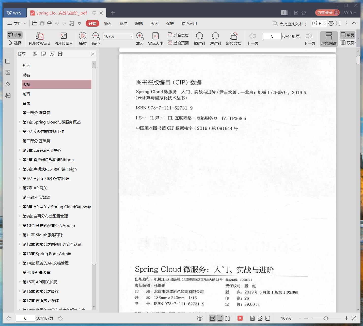Collapse all bookmarks icon in 书签 panel

click(44, 54)
